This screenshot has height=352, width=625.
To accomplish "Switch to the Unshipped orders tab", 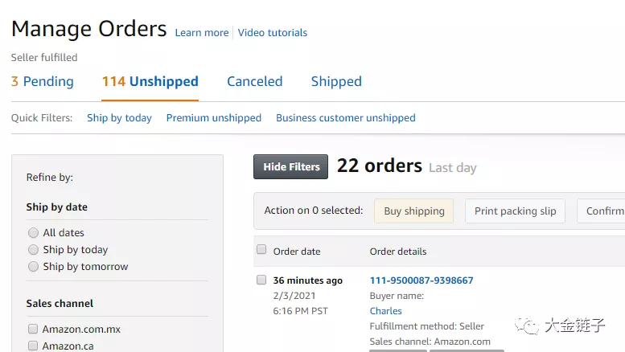I will [x=150, y=81].
